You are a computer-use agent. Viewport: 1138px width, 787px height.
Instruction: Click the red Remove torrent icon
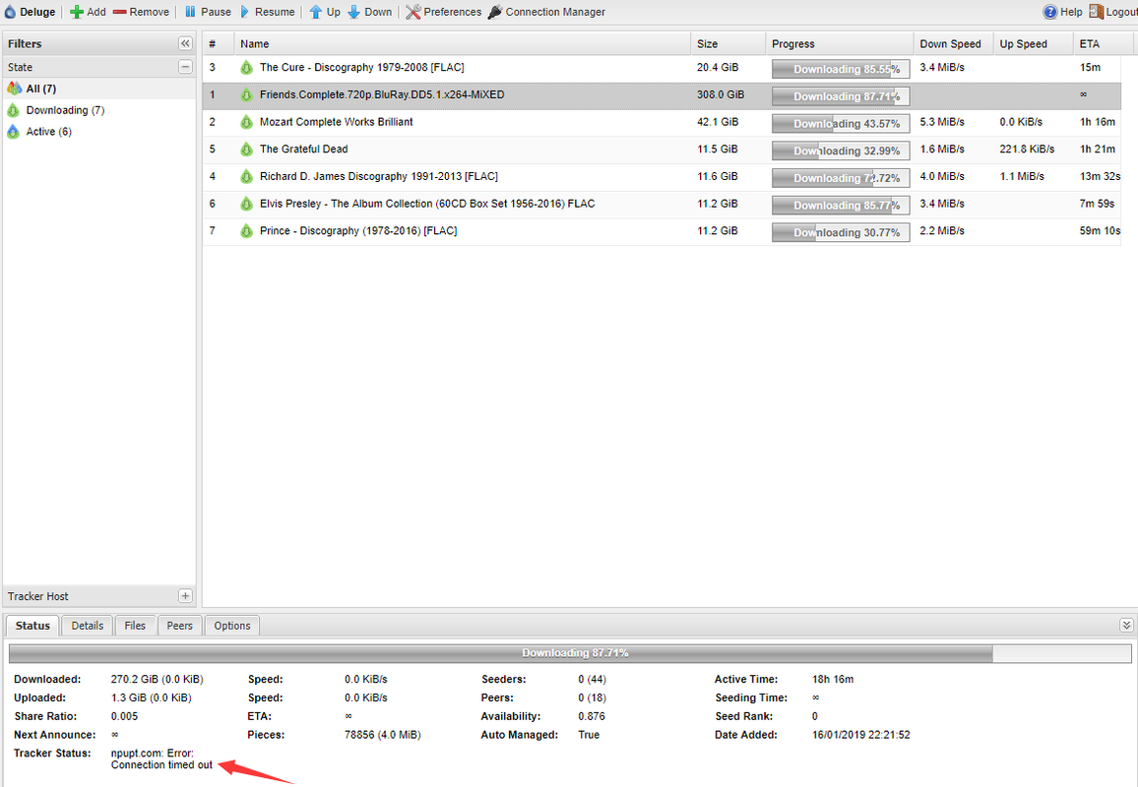120,12
